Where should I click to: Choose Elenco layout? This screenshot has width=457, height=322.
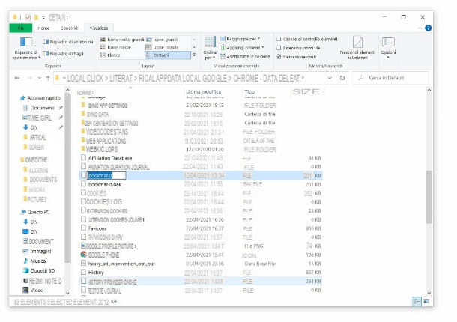[110, 55]
